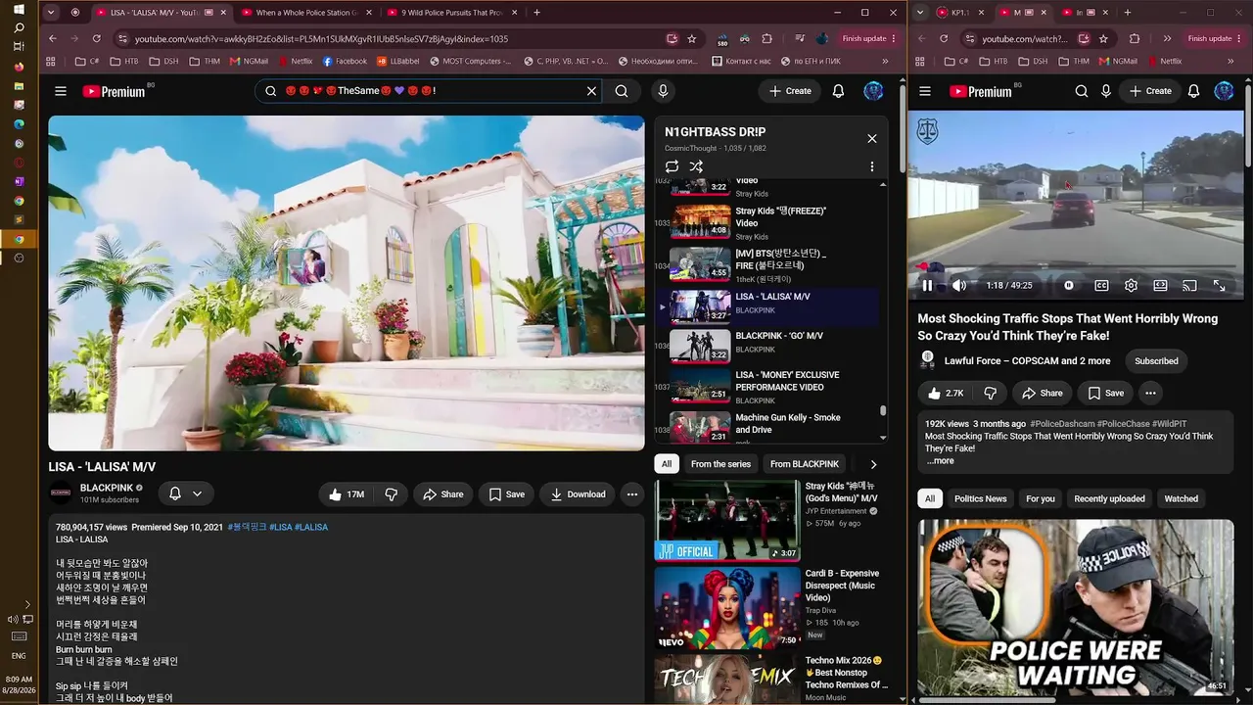This screenshot has height=705, width=1253.
Task: Toggle shuffle playlist in N1GHTBASS DR!P panel
Action: click(x=696, y=166)
